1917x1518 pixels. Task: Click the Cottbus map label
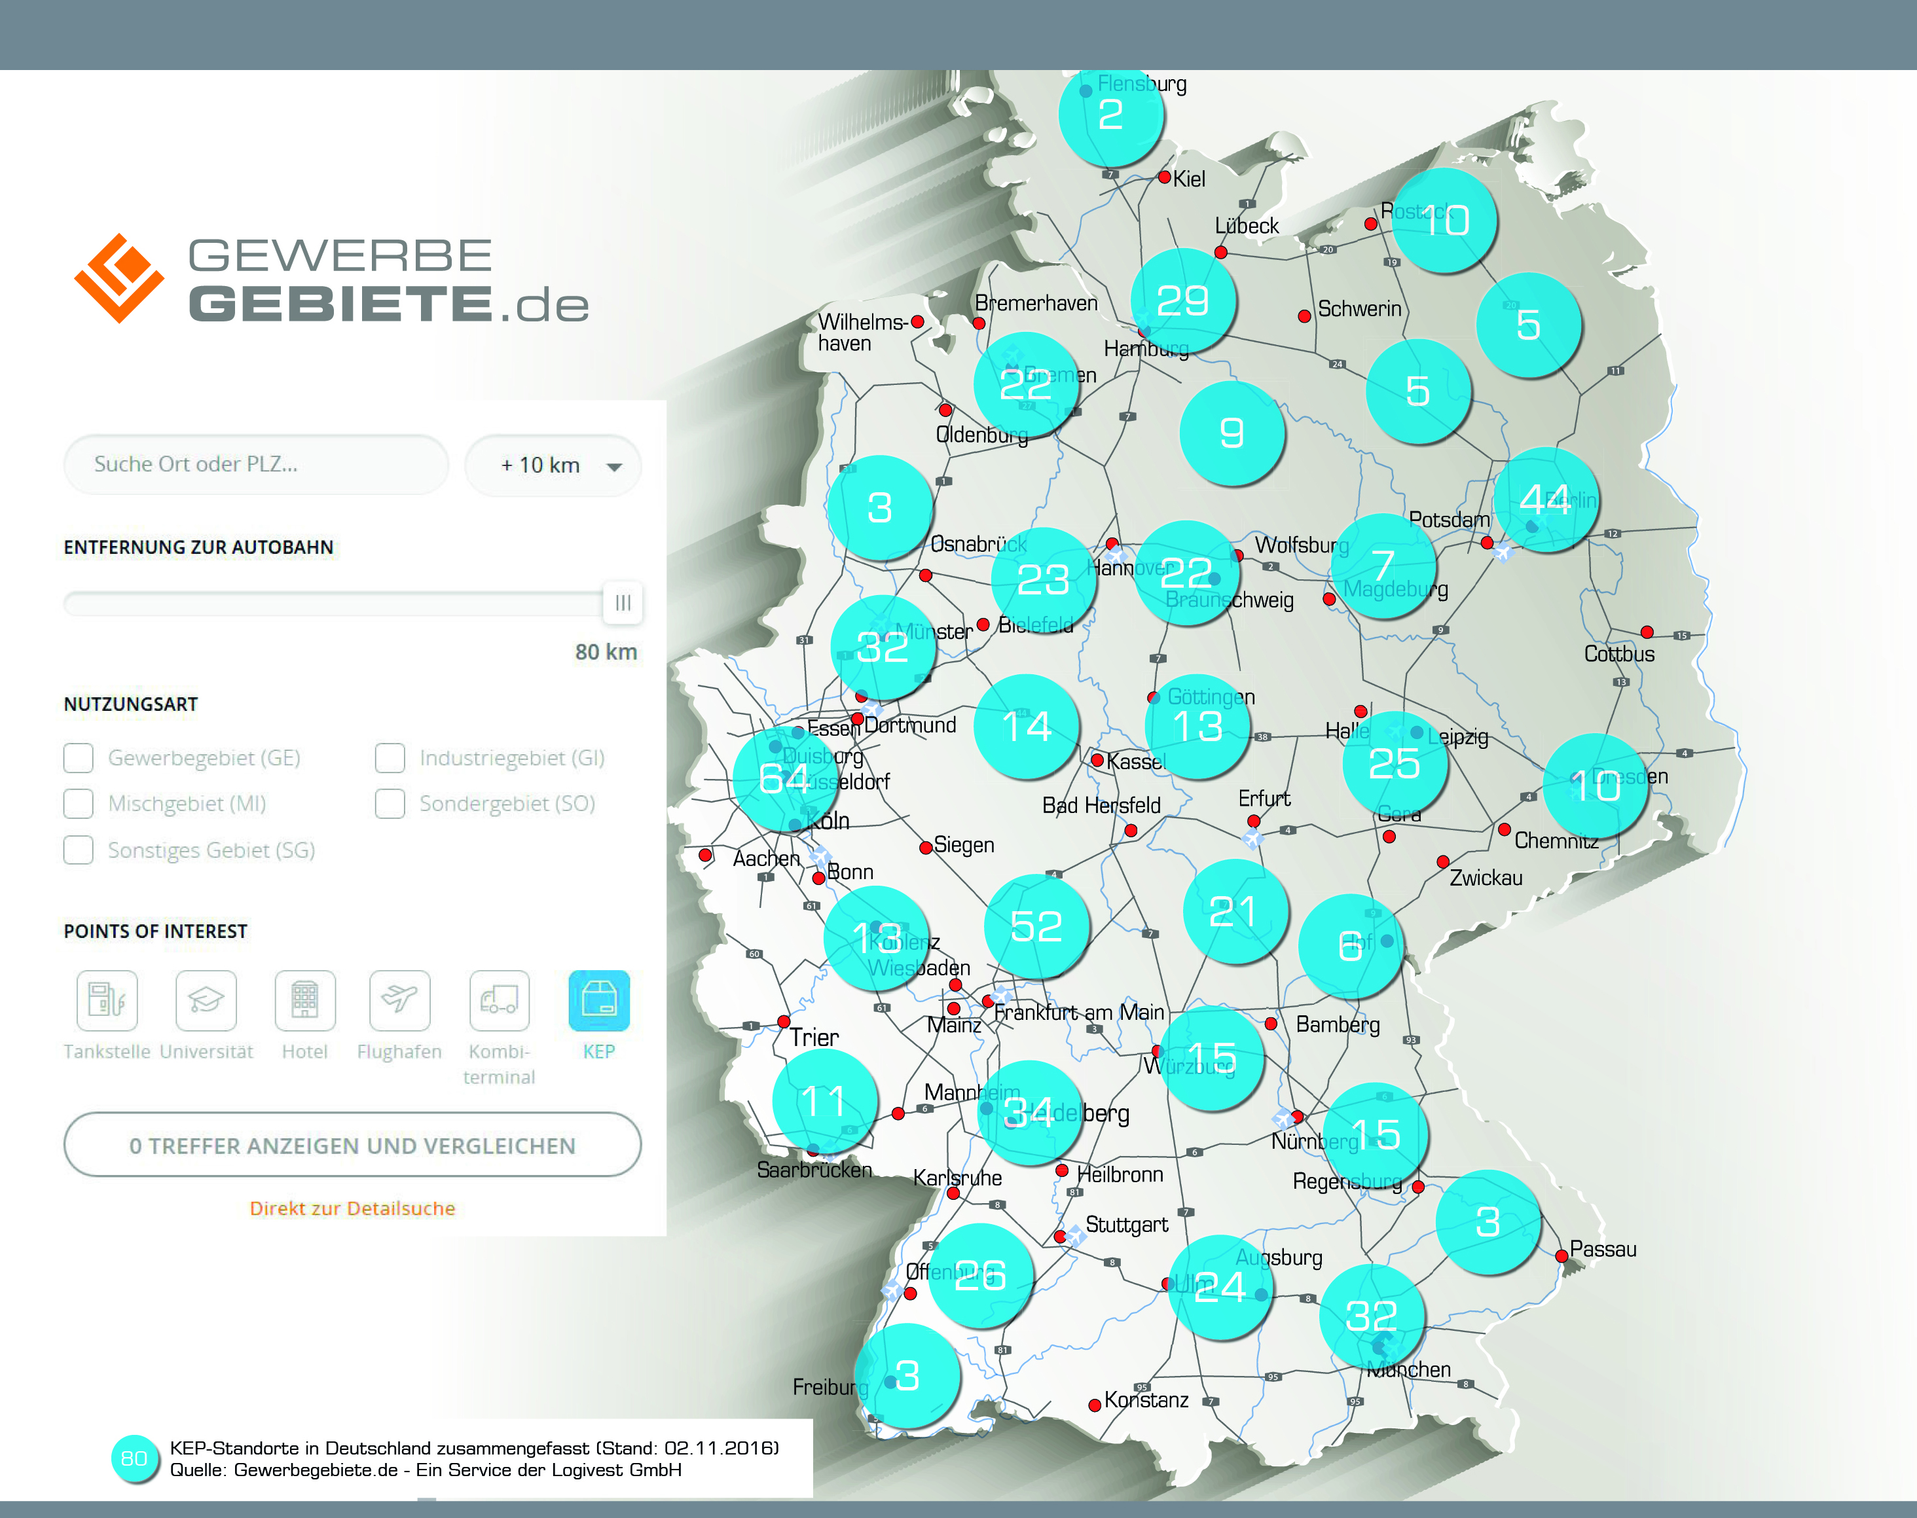(x=1619, y=654)
